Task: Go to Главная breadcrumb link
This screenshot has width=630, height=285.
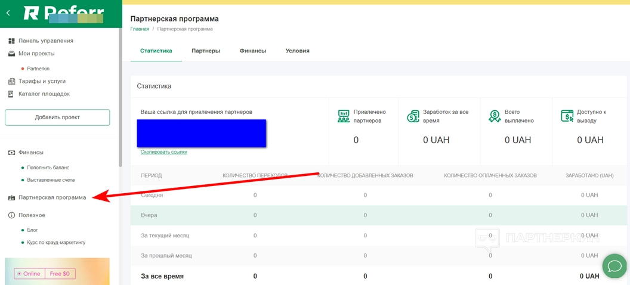Action: coord(140,29)
